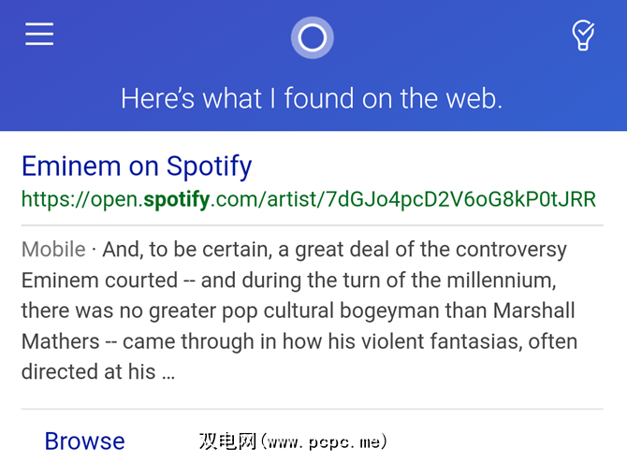
Task: Click "Mathers" in the snippet text
Action: 60,341
